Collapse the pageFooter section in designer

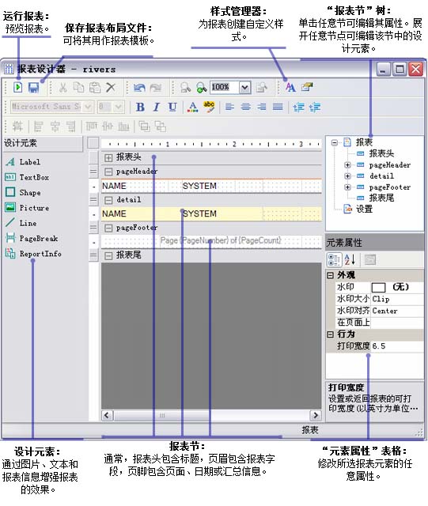click(x=108, y=228)
